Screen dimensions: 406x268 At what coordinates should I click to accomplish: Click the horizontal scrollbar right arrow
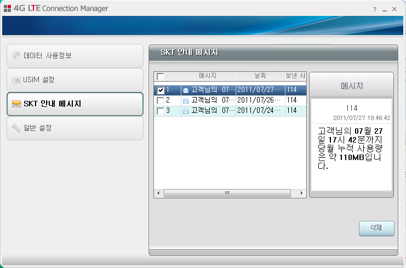(x=302, y=193)
